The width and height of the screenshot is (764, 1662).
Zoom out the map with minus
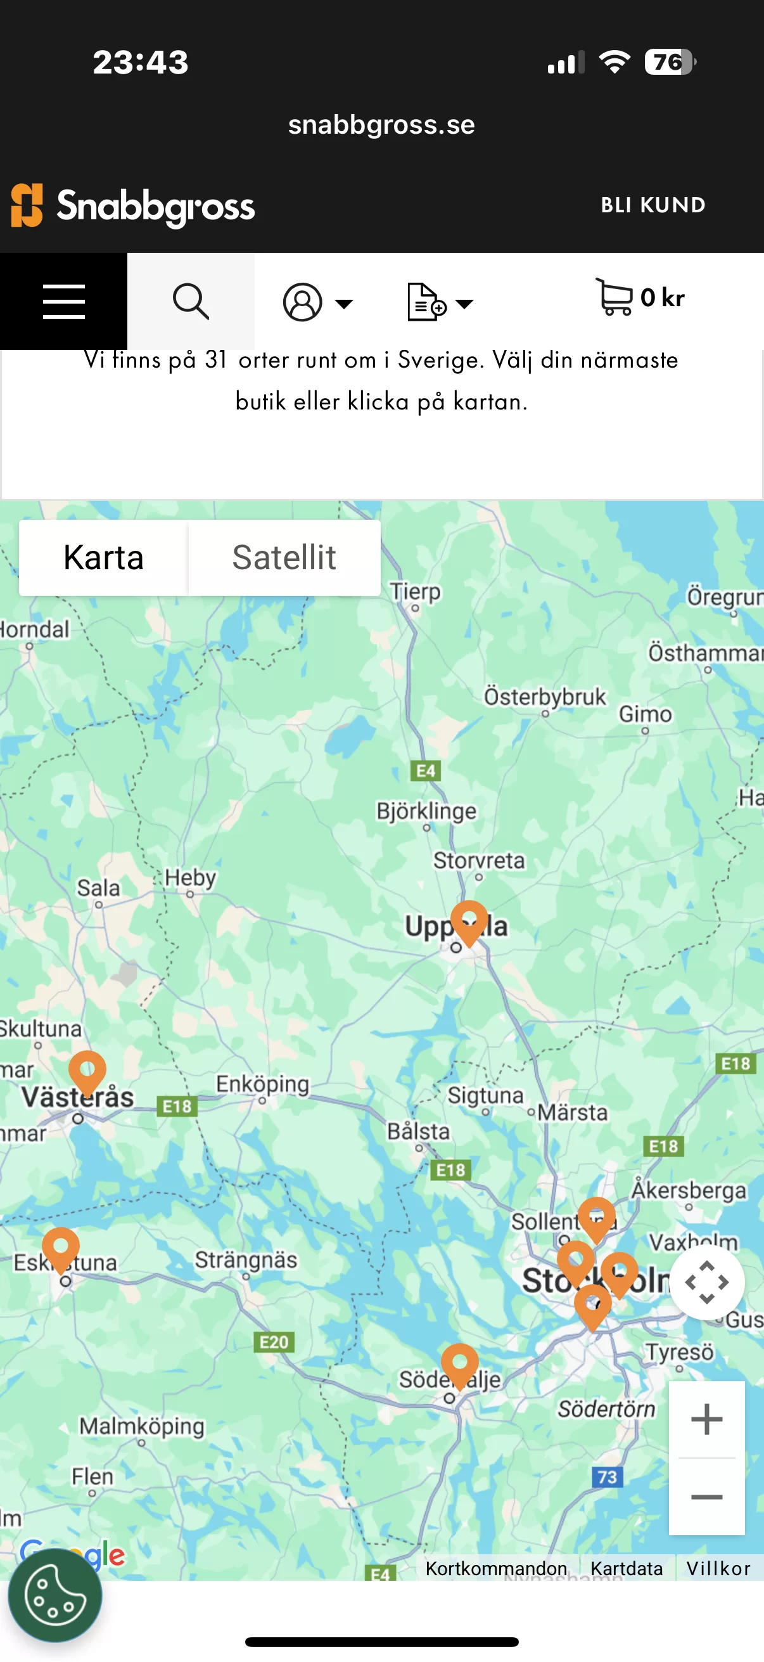[706, 1497]
